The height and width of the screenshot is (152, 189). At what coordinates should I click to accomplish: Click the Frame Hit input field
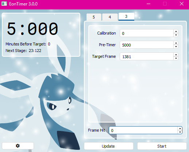click(143, 130)
